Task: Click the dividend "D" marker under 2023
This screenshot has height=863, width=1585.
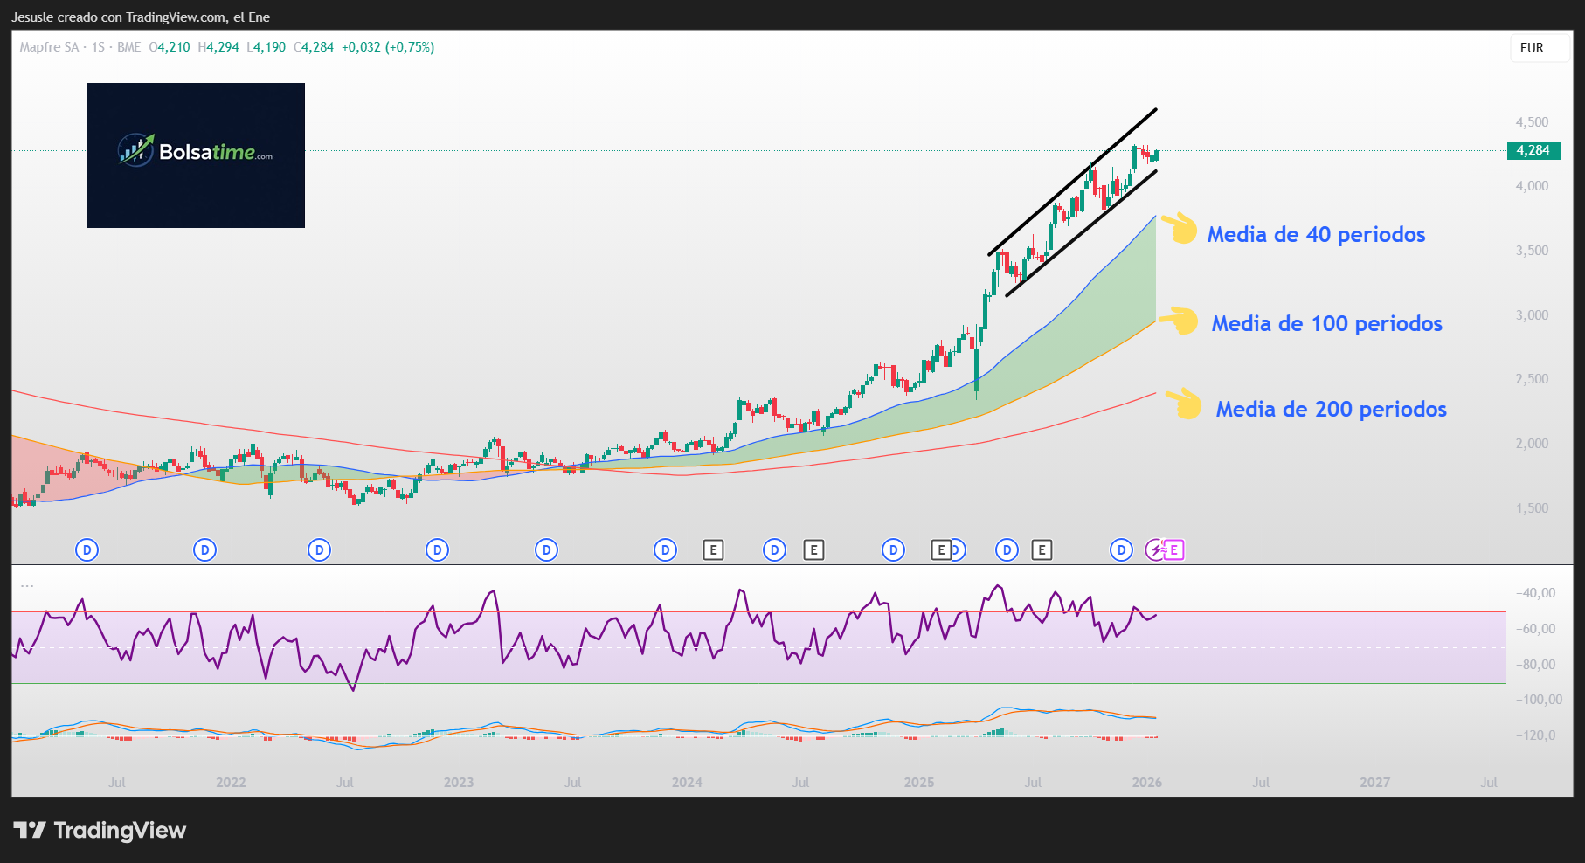Action: [x=436, y=550]
